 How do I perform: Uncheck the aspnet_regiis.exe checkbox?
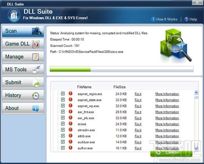pyautogui.click(x=63, y=93)
